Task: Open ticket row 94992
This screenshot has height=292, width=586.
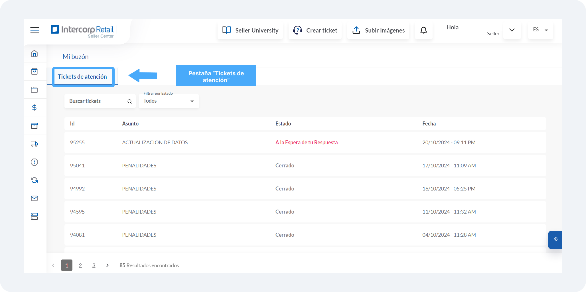Action: (305, 189)
